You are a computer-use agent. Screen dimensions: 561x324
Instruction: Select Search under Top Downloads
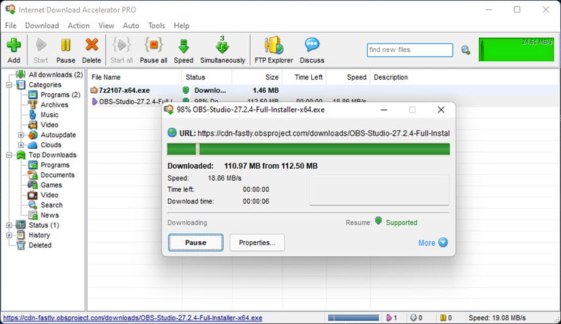pos(52,205)
